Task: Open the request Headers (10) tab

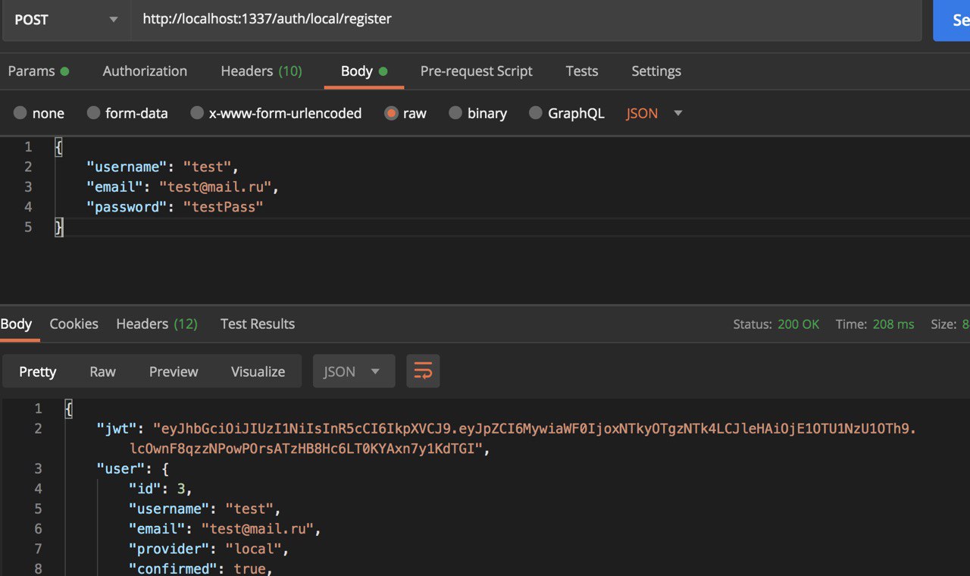Action: pos(261,71)
